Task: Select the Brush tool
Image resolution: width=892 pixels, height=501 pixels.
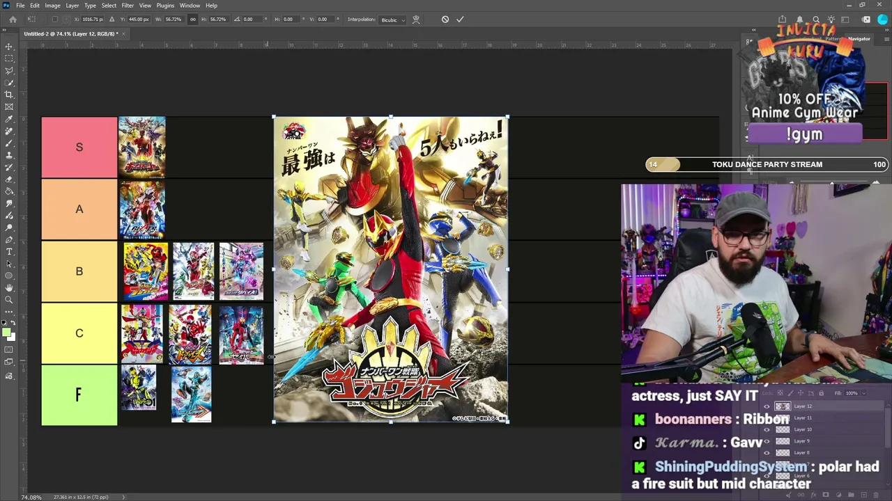Action: 9,143
